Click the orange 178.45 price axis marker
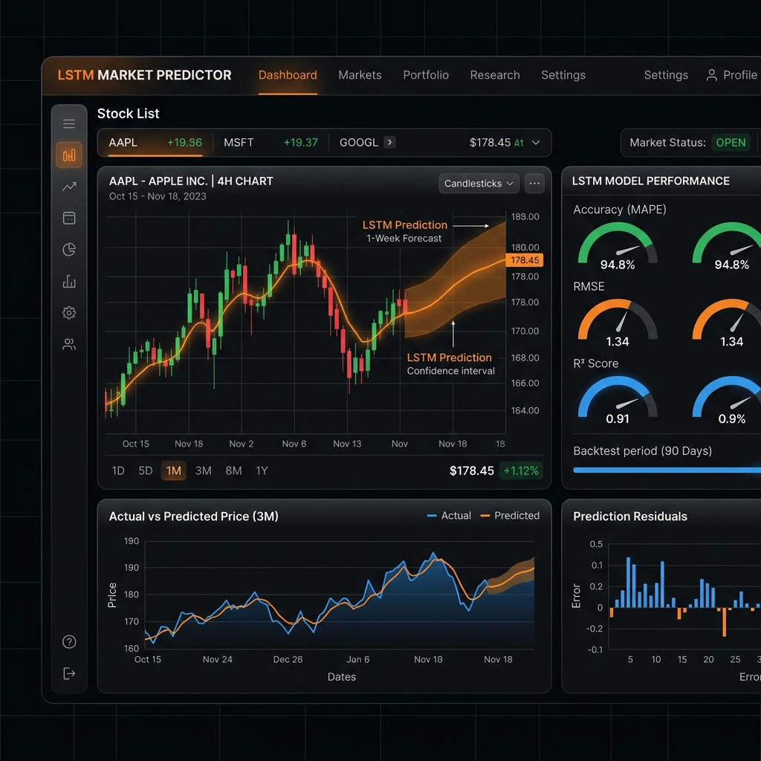Viewport: 761px width, 761px height. pyautogui.click(x=525, y=260)
